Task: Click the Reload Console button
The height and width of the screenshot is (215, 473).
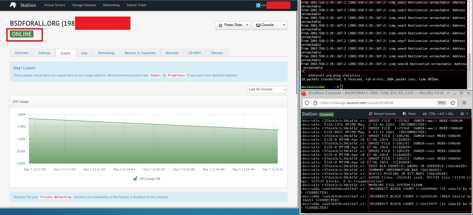Action: [x=382, y=114]
